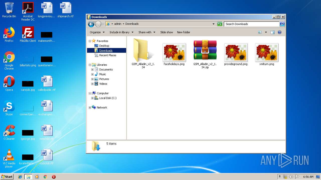Expand the Network tree node
This screenshot has height=180, width=321.
[x=90, y=107]
